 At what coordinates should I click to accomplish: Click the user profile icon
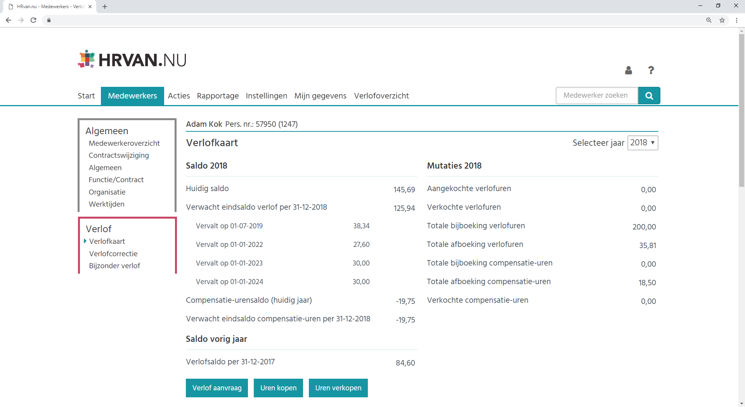coord(629,70)
